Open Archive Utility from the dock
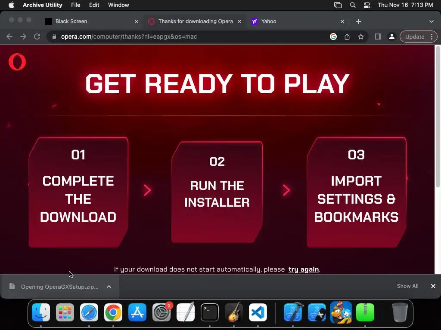 (x=365, y=312)
